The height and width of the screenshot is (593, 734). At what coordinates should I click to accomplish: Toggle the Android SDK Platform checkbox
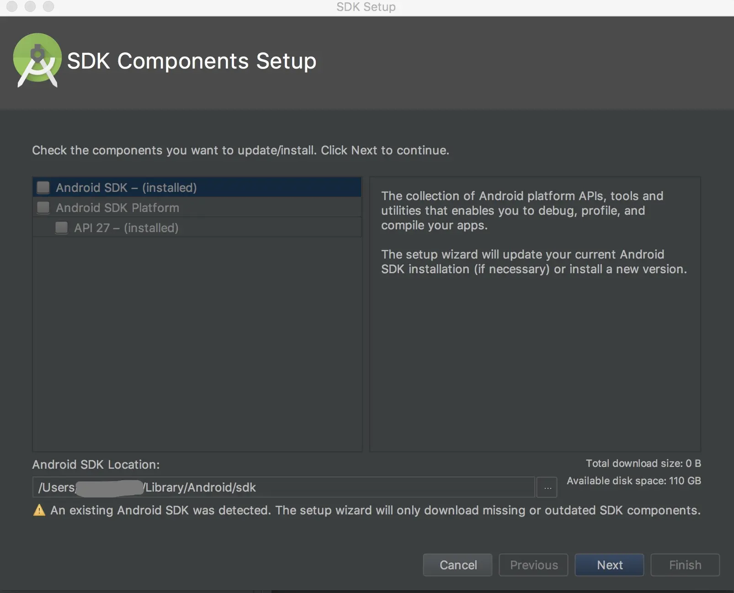click(43, 207)
